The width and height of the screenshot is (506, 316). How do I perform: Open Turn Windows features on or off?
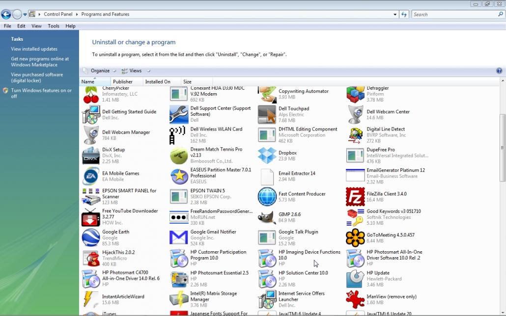(41, 93)
